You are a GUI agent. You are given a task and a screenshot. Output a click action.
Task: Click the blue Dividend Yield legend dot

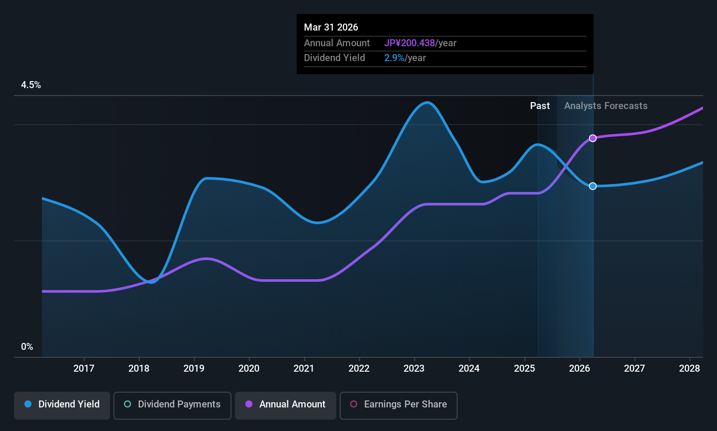28,404
